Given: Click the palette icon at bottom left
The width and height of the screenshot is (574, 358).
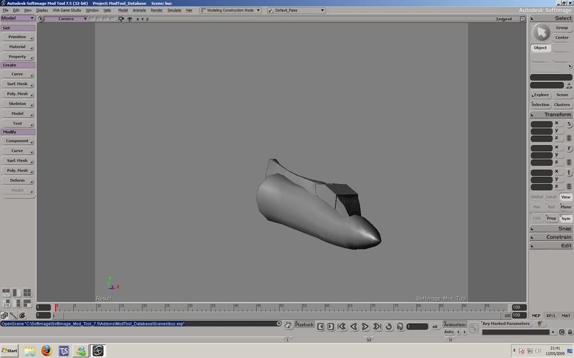Looking at the screenshot, I should pos(22,316).
